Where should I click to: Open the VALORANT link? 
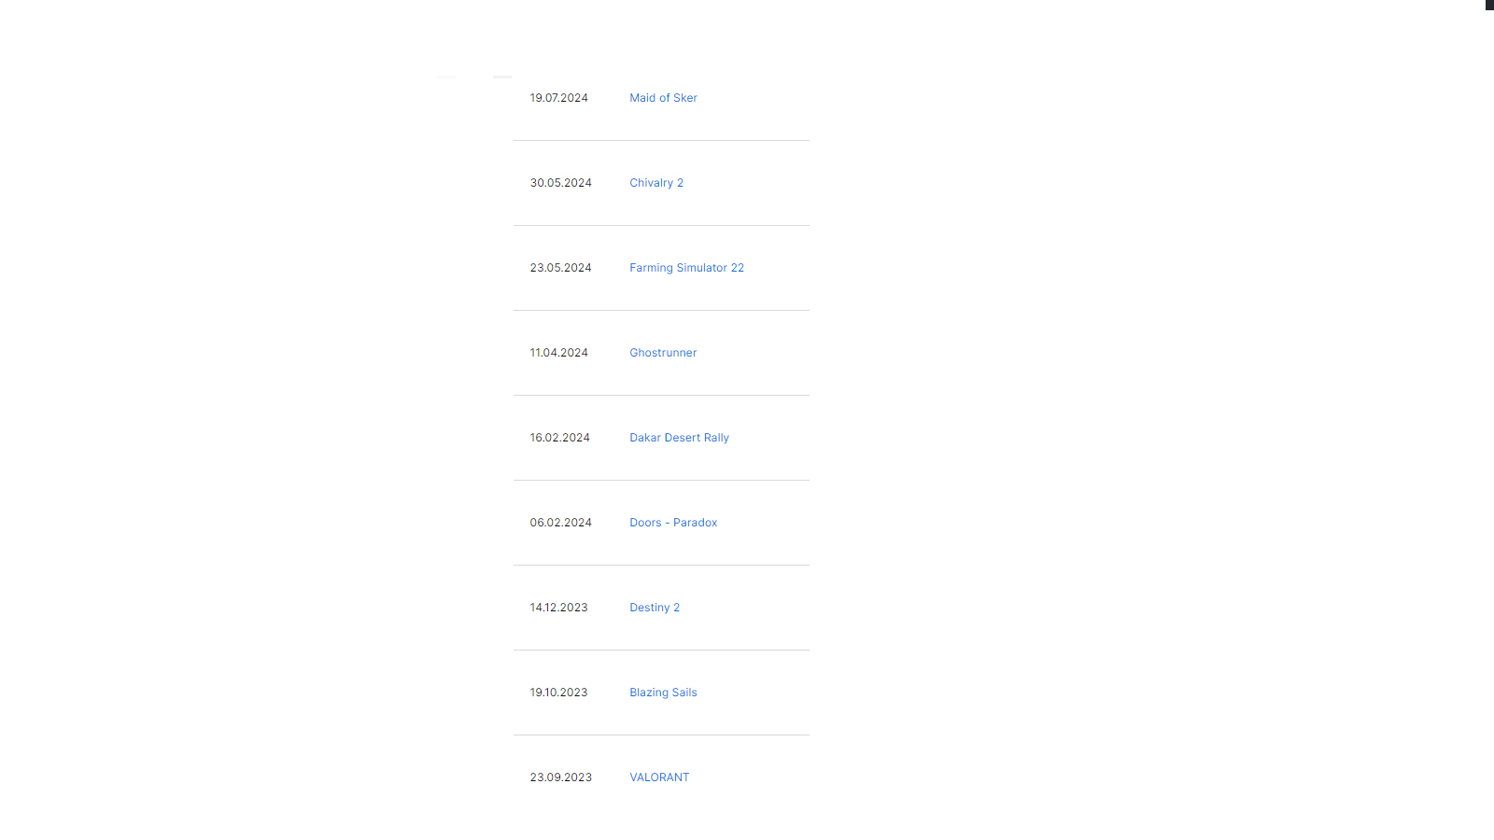pos(659,777)
